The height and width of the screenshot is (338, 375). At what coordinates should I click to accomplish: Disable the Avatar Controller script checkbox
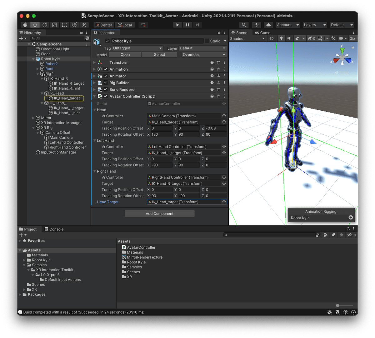pos(106,96)
